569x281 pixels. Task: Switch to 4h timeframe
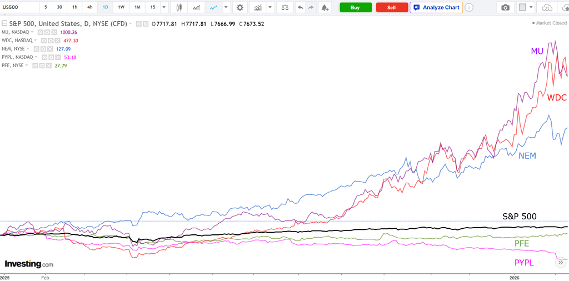click(89, 7)
